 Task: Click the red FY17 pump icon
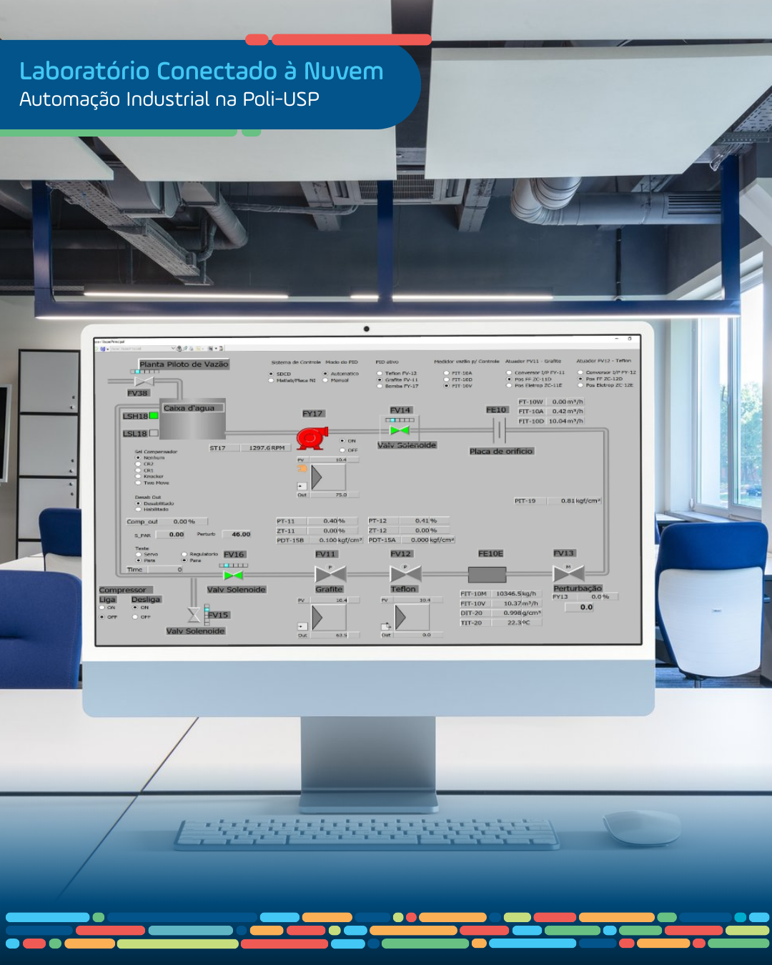(x=312, y=437)
